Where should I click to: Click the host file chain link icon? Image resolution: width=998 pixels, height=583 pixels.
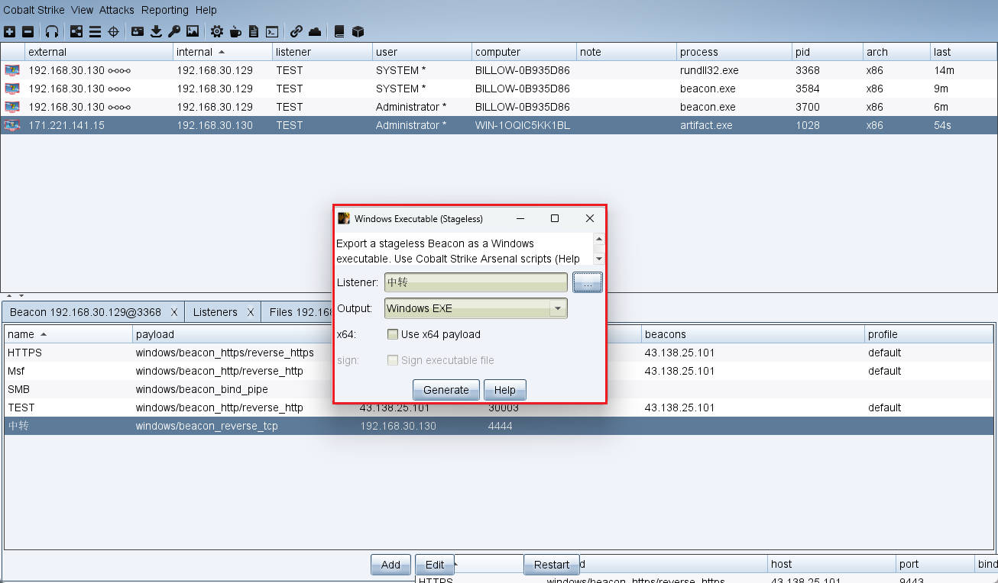pos(296,31)
